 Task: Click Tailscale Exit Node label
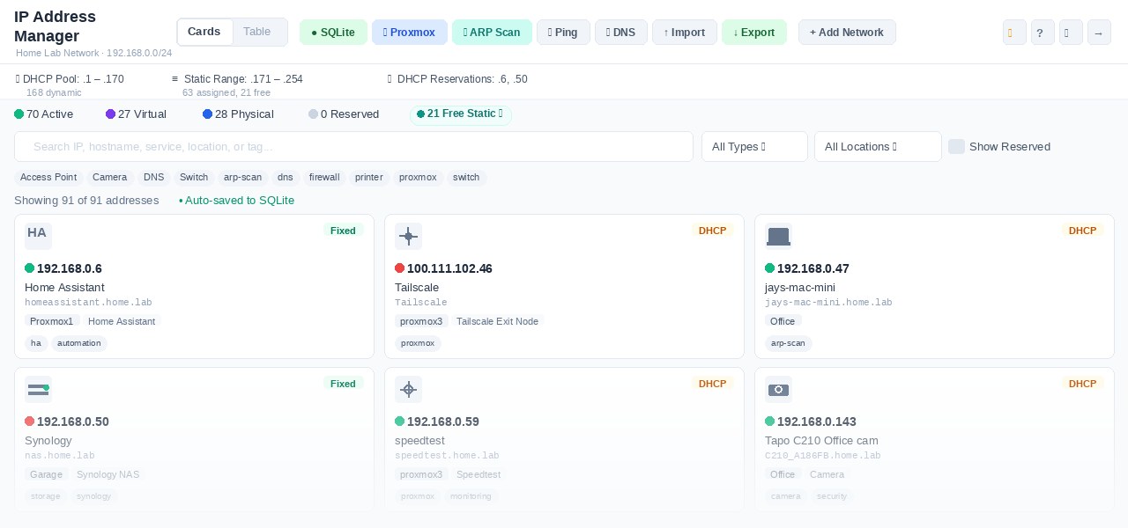point(497,321)
